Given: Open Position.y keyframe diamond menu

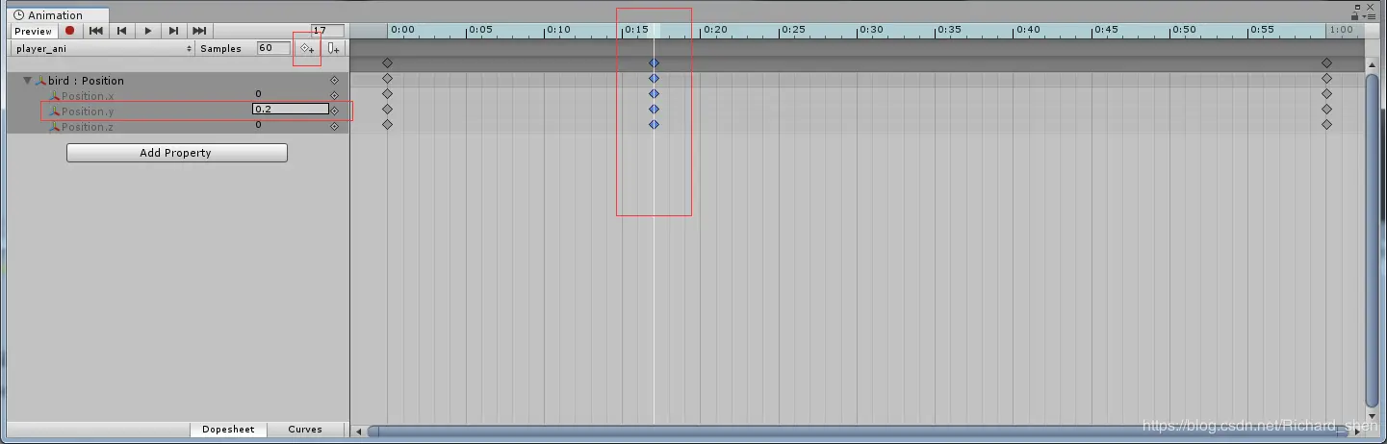Looking at the screenshot, I should pyautogui.click(x=335, y=111).
